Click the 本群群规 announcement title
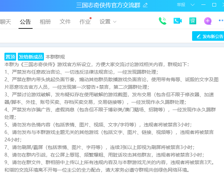The image size is (224, 175). pos(55,57)
